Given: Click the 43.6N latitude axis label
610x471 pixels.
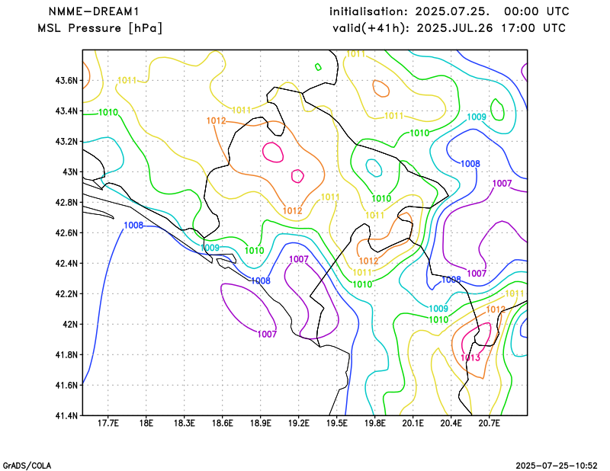Looking at the screenshot, I should (66, 81).
